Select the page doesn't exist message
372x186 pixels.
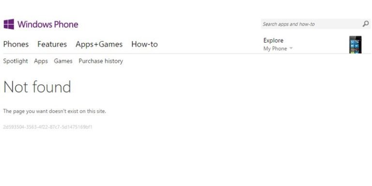(x=55, y=111)
